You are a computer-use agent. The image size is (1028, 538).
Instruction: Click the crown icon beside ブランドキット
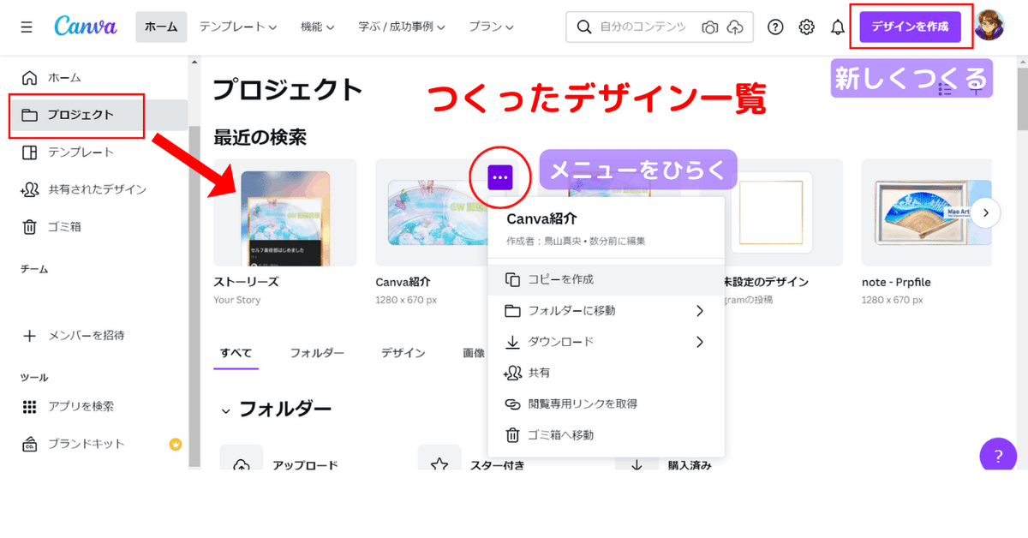(x=176, y=444)
